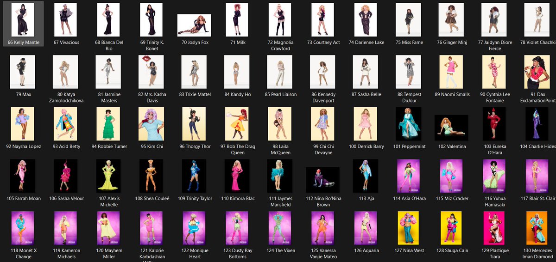
Task: Select the 129 Plastique Tiara thumbnail
Action: pos(494,228)
